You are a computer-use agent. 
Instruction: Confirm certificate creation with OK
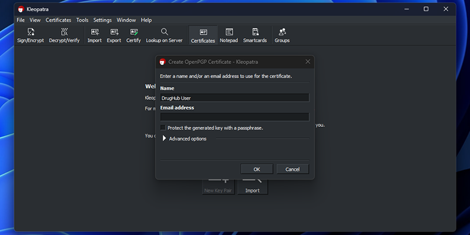[x=257, y=169]
